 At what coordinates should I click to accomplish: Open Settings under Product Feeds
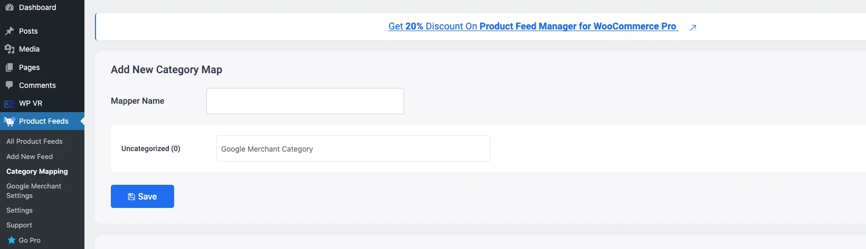tap(20, 210)
